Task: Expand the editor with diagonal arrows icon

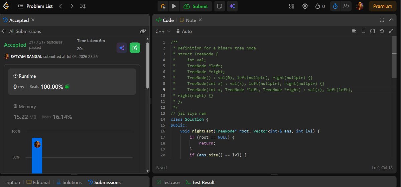Action: pos(391,31)
